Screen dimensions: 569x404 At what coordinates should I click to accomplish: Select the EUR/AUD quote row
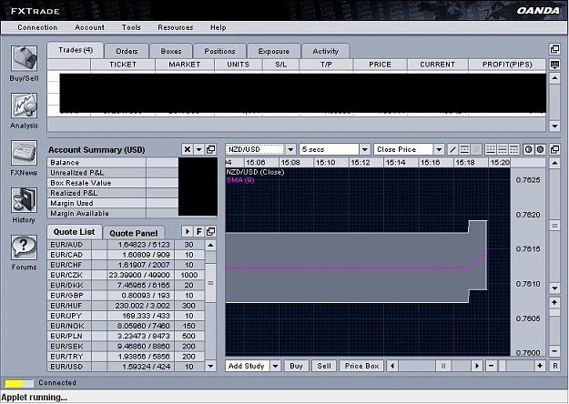pyautogui.click(x=126, y=245)
